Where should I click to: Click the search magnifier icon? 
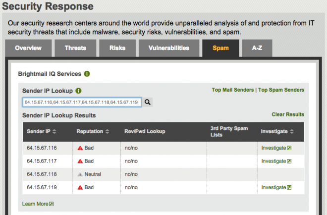coord(148,102)
